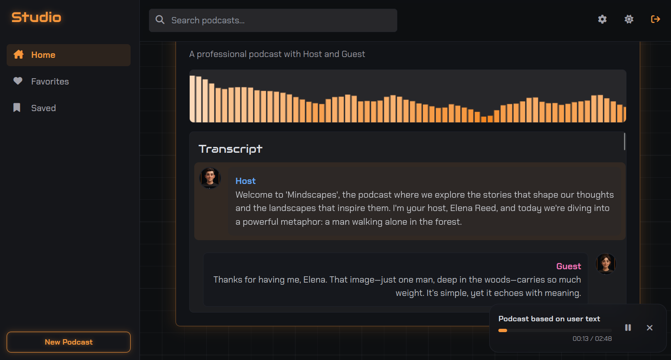Close the mini player
Image resolution: width=671 pixels, height=360 pixels.
pyautogui.click(x=650, y=328)
